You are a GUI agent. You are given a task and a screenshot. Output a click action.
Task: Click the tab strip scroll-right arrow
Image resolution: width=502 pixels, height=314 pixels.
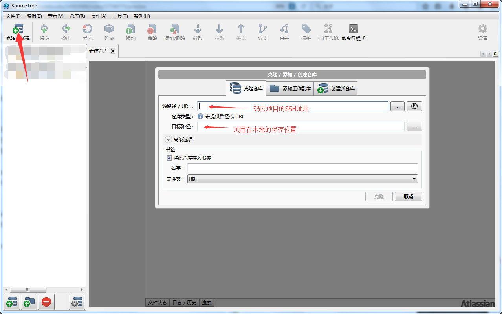(x=489, y=54)
